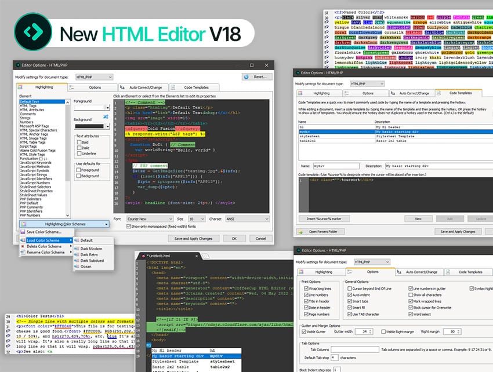493x372 pixels.
Task: Toggle the Auto-indent checkbox
Action: [x=350, y=295]
